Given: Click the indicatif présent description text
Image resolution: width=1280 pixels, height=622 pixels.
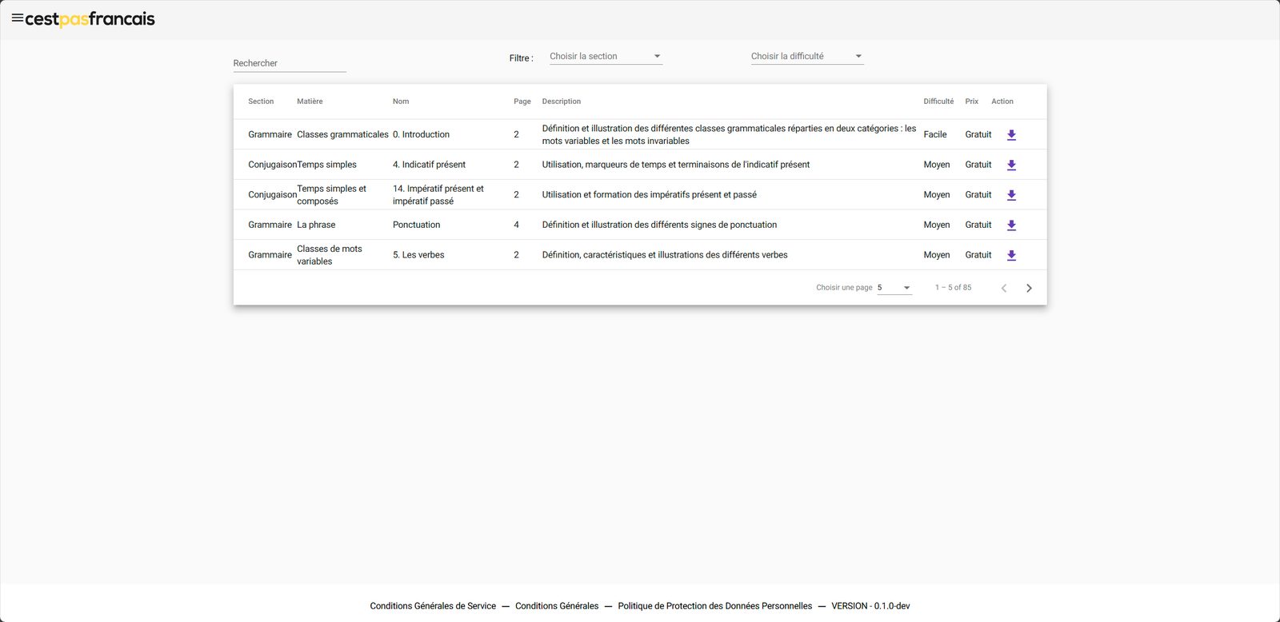Looking at the screenshot, I should point(676,165).
